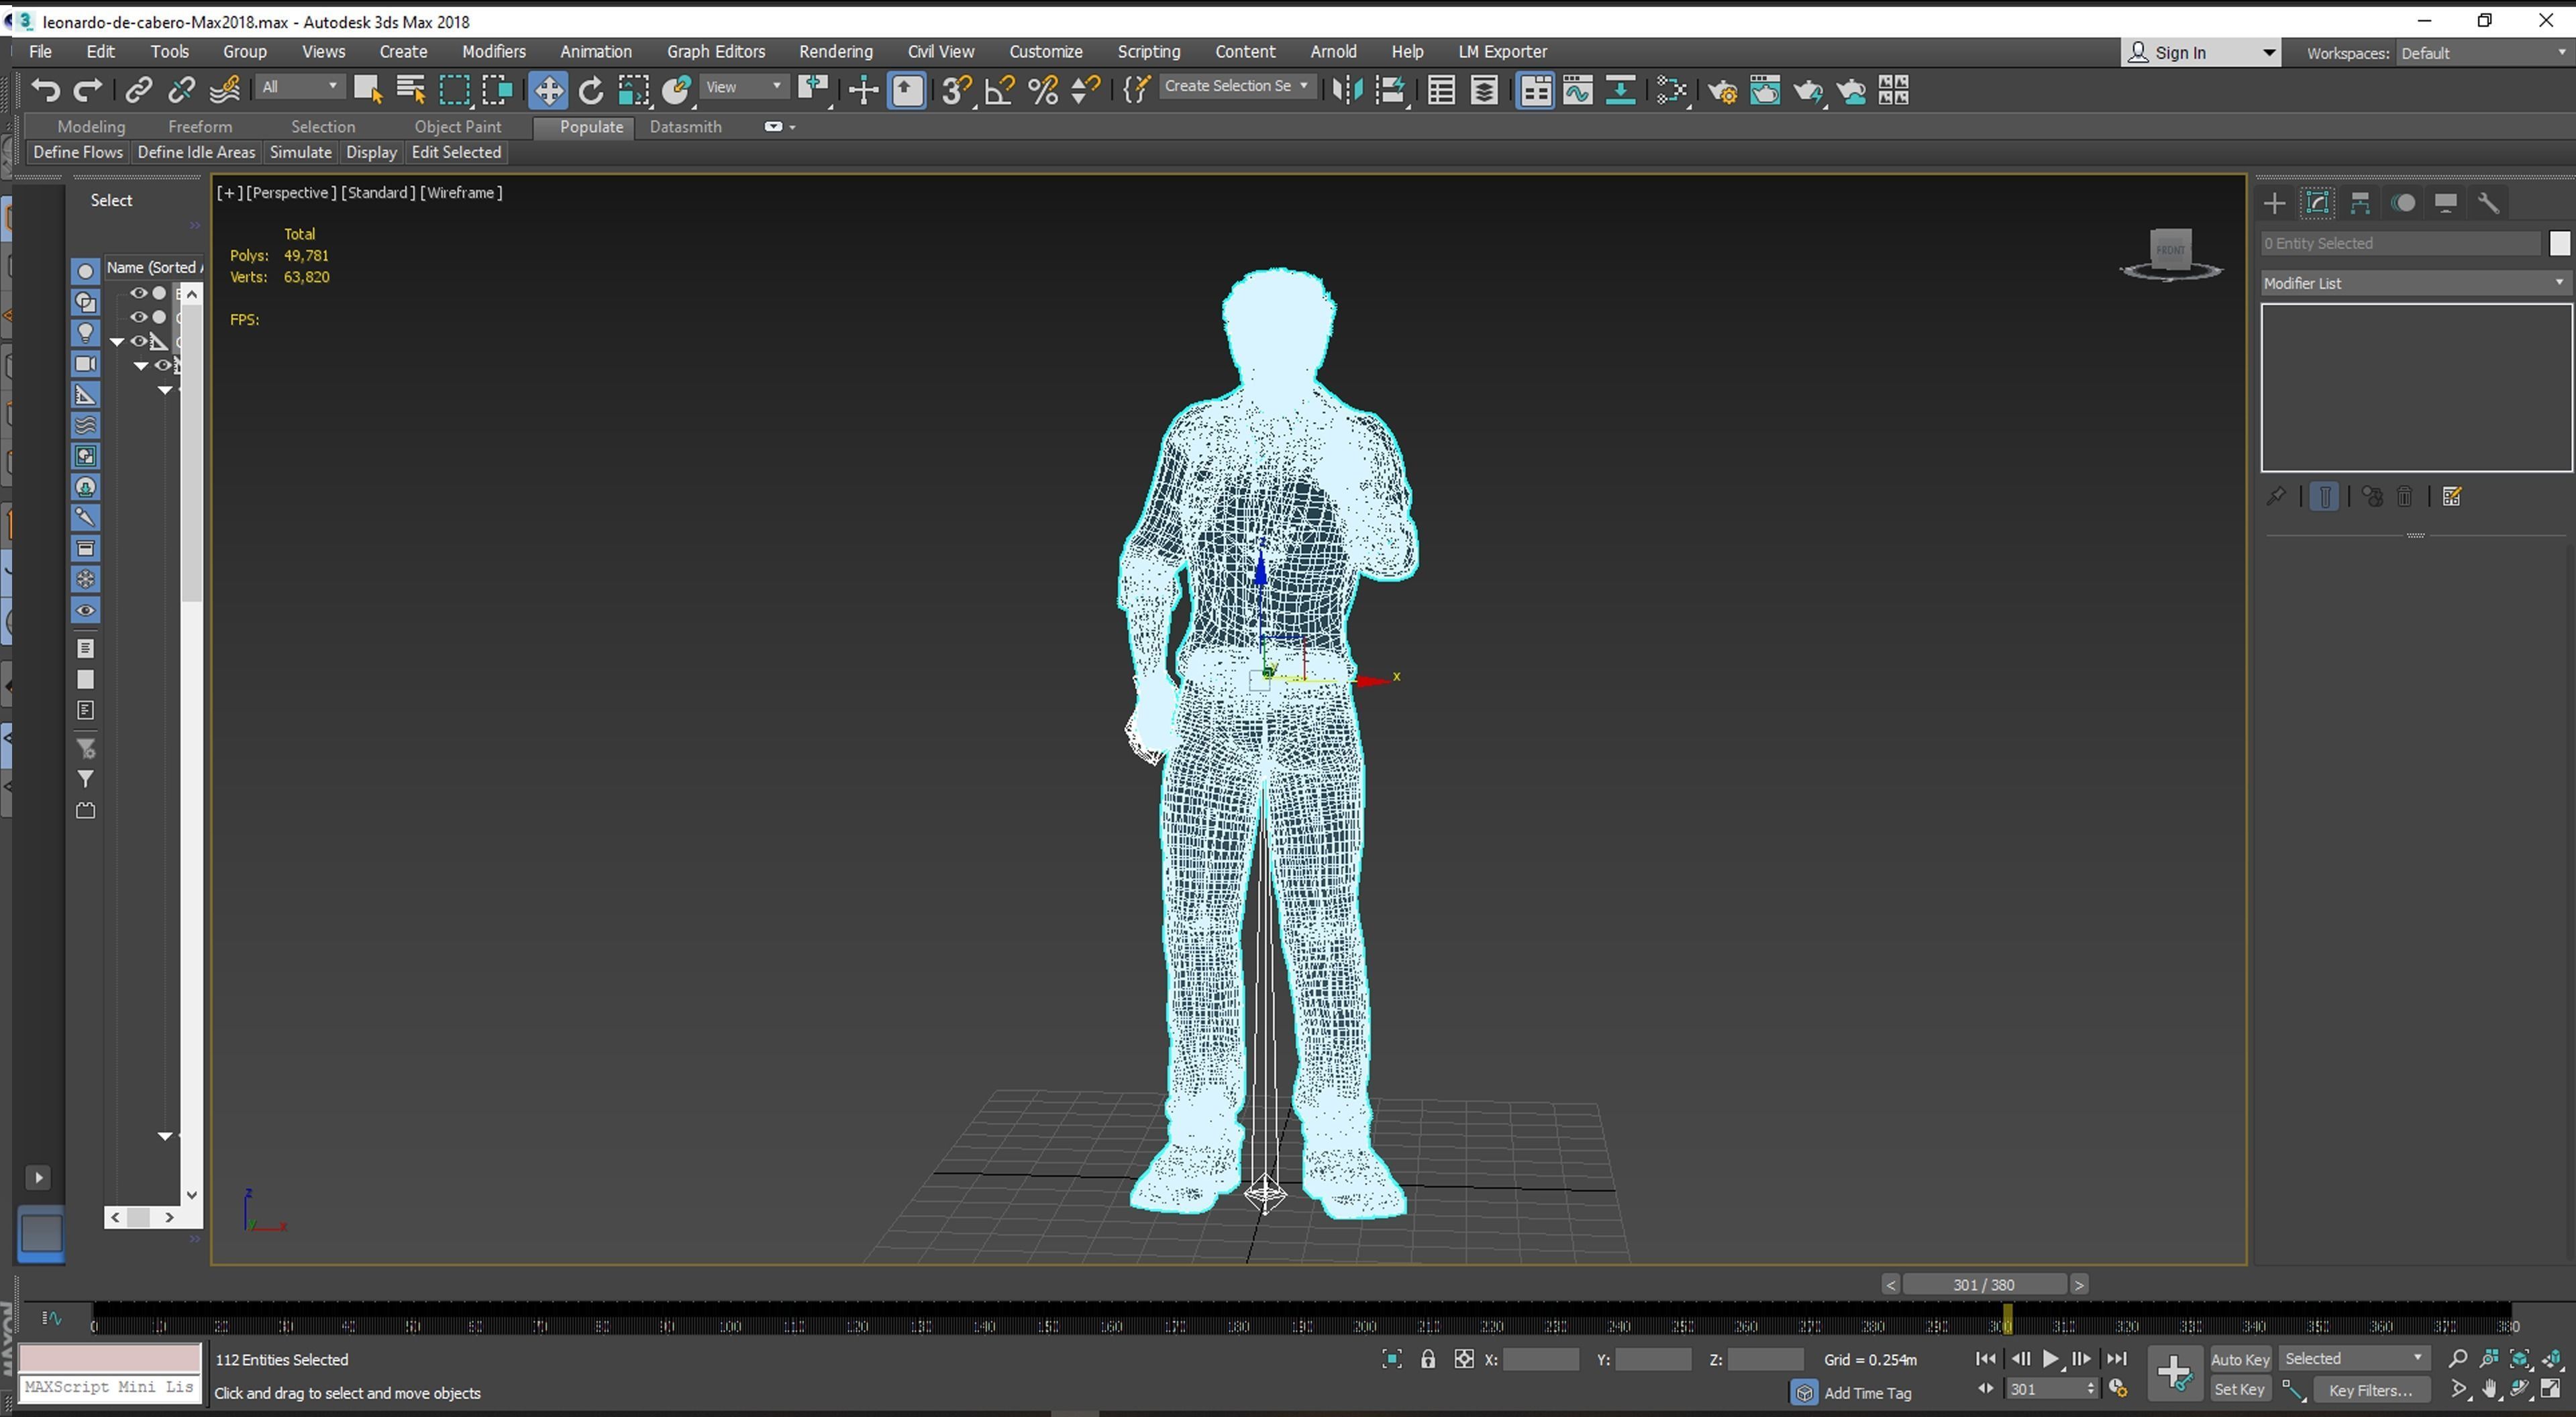Screen dimensions: 2576x1417
Task: Click the Align tool icon
Action: coord(1391,91)
